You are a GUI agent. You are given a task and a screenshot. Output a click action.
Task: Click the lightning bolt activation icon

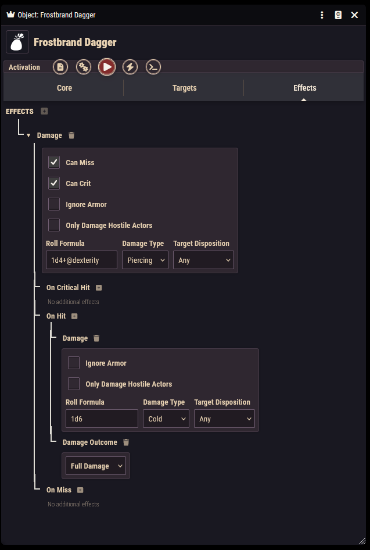coord(130,67)
